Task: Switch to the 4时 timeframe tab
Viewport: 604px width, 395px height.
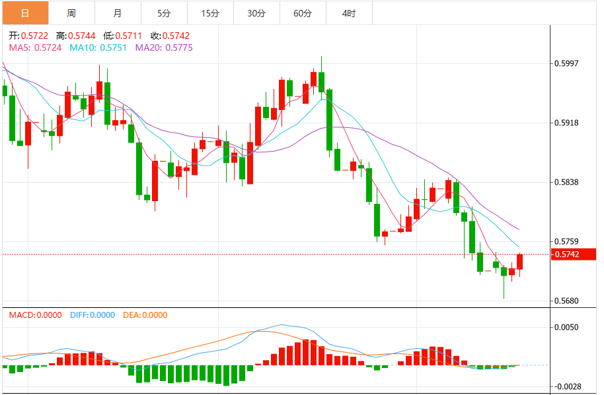Action: coord(349,13)
